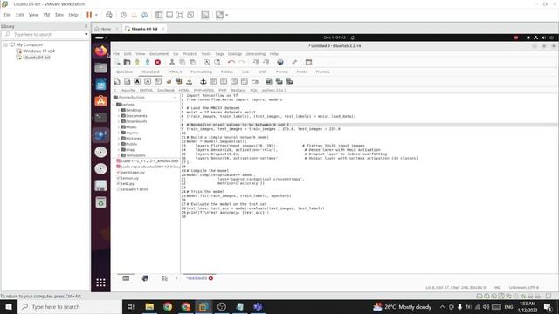The height and width of the screenshot is (314, 559).
Task: Open the Bluefish Dialogs menu
Action: point(235,54)
